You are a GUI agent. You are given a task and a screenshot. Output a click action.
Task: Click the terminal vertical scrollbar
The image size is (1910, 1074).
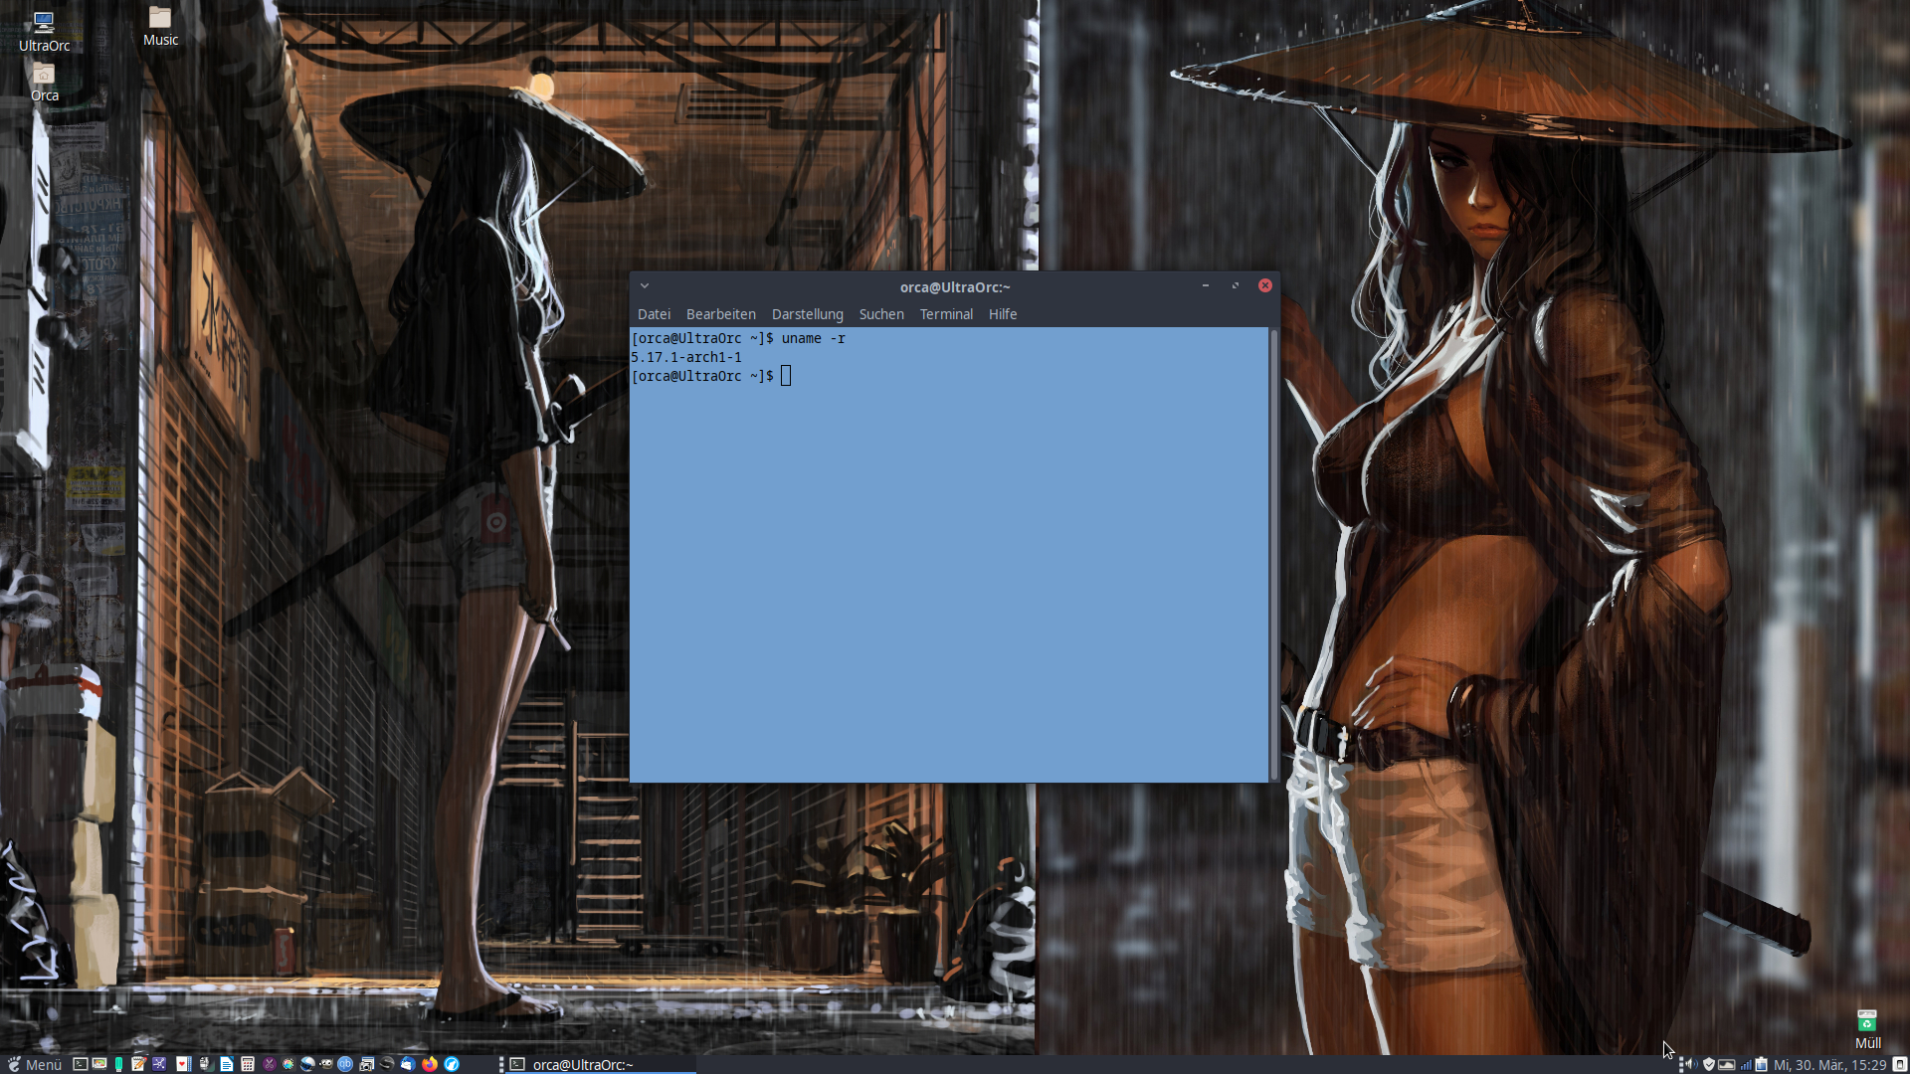point(1274,554)
